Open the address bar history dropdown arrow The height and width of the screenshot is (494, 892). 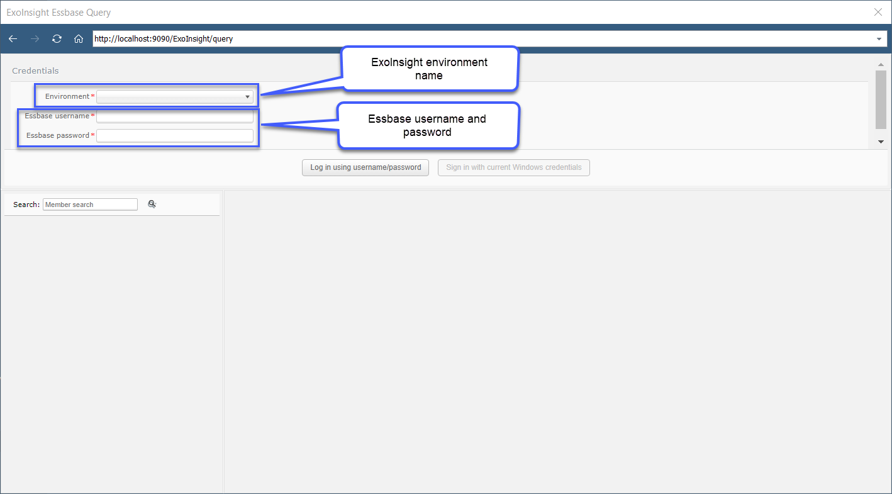(x=879, y=39)
